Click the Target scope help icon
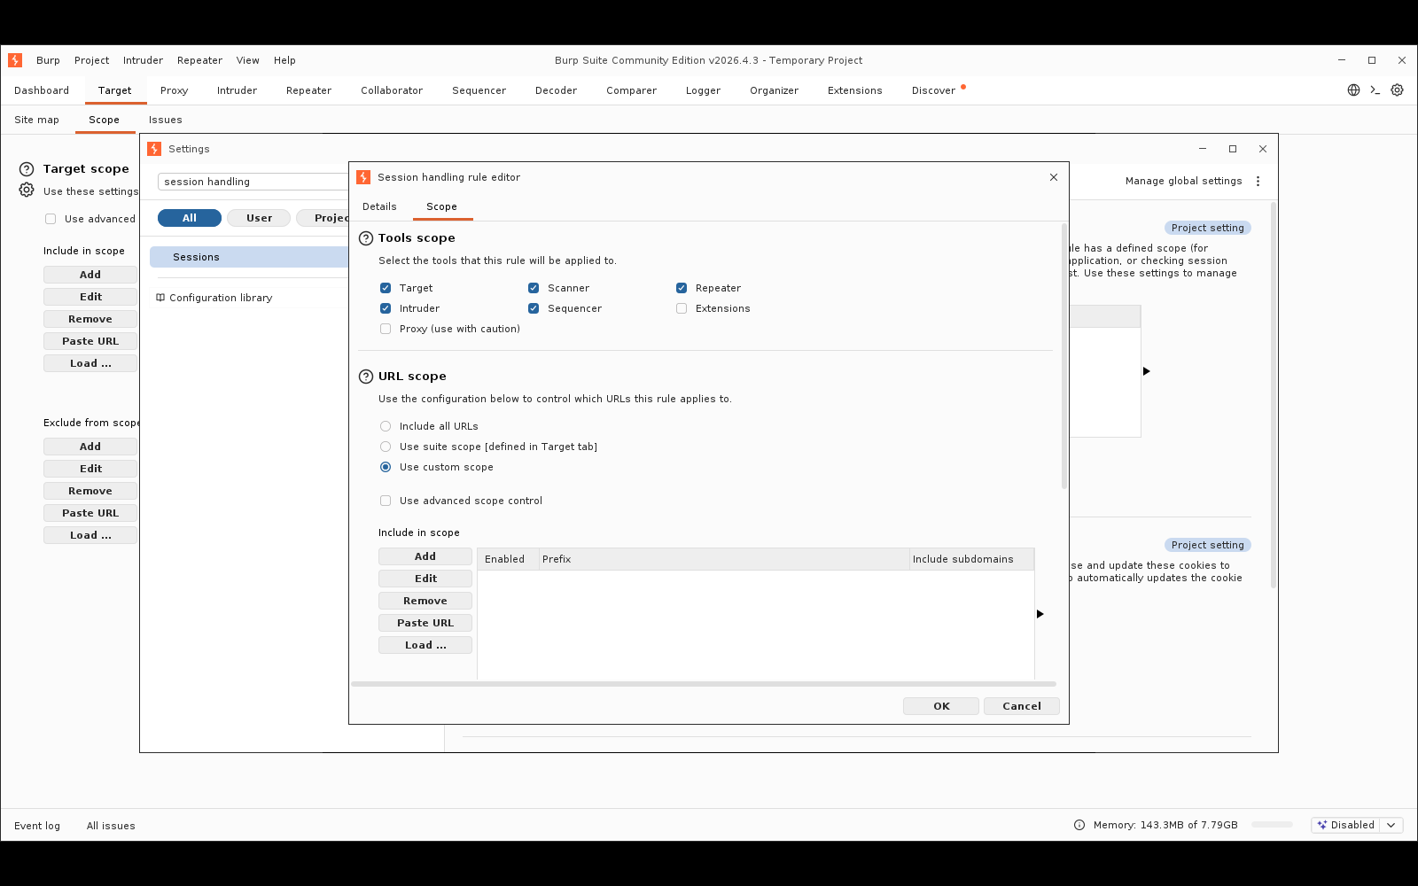1418x886 pixels. (x=27, y=169)
